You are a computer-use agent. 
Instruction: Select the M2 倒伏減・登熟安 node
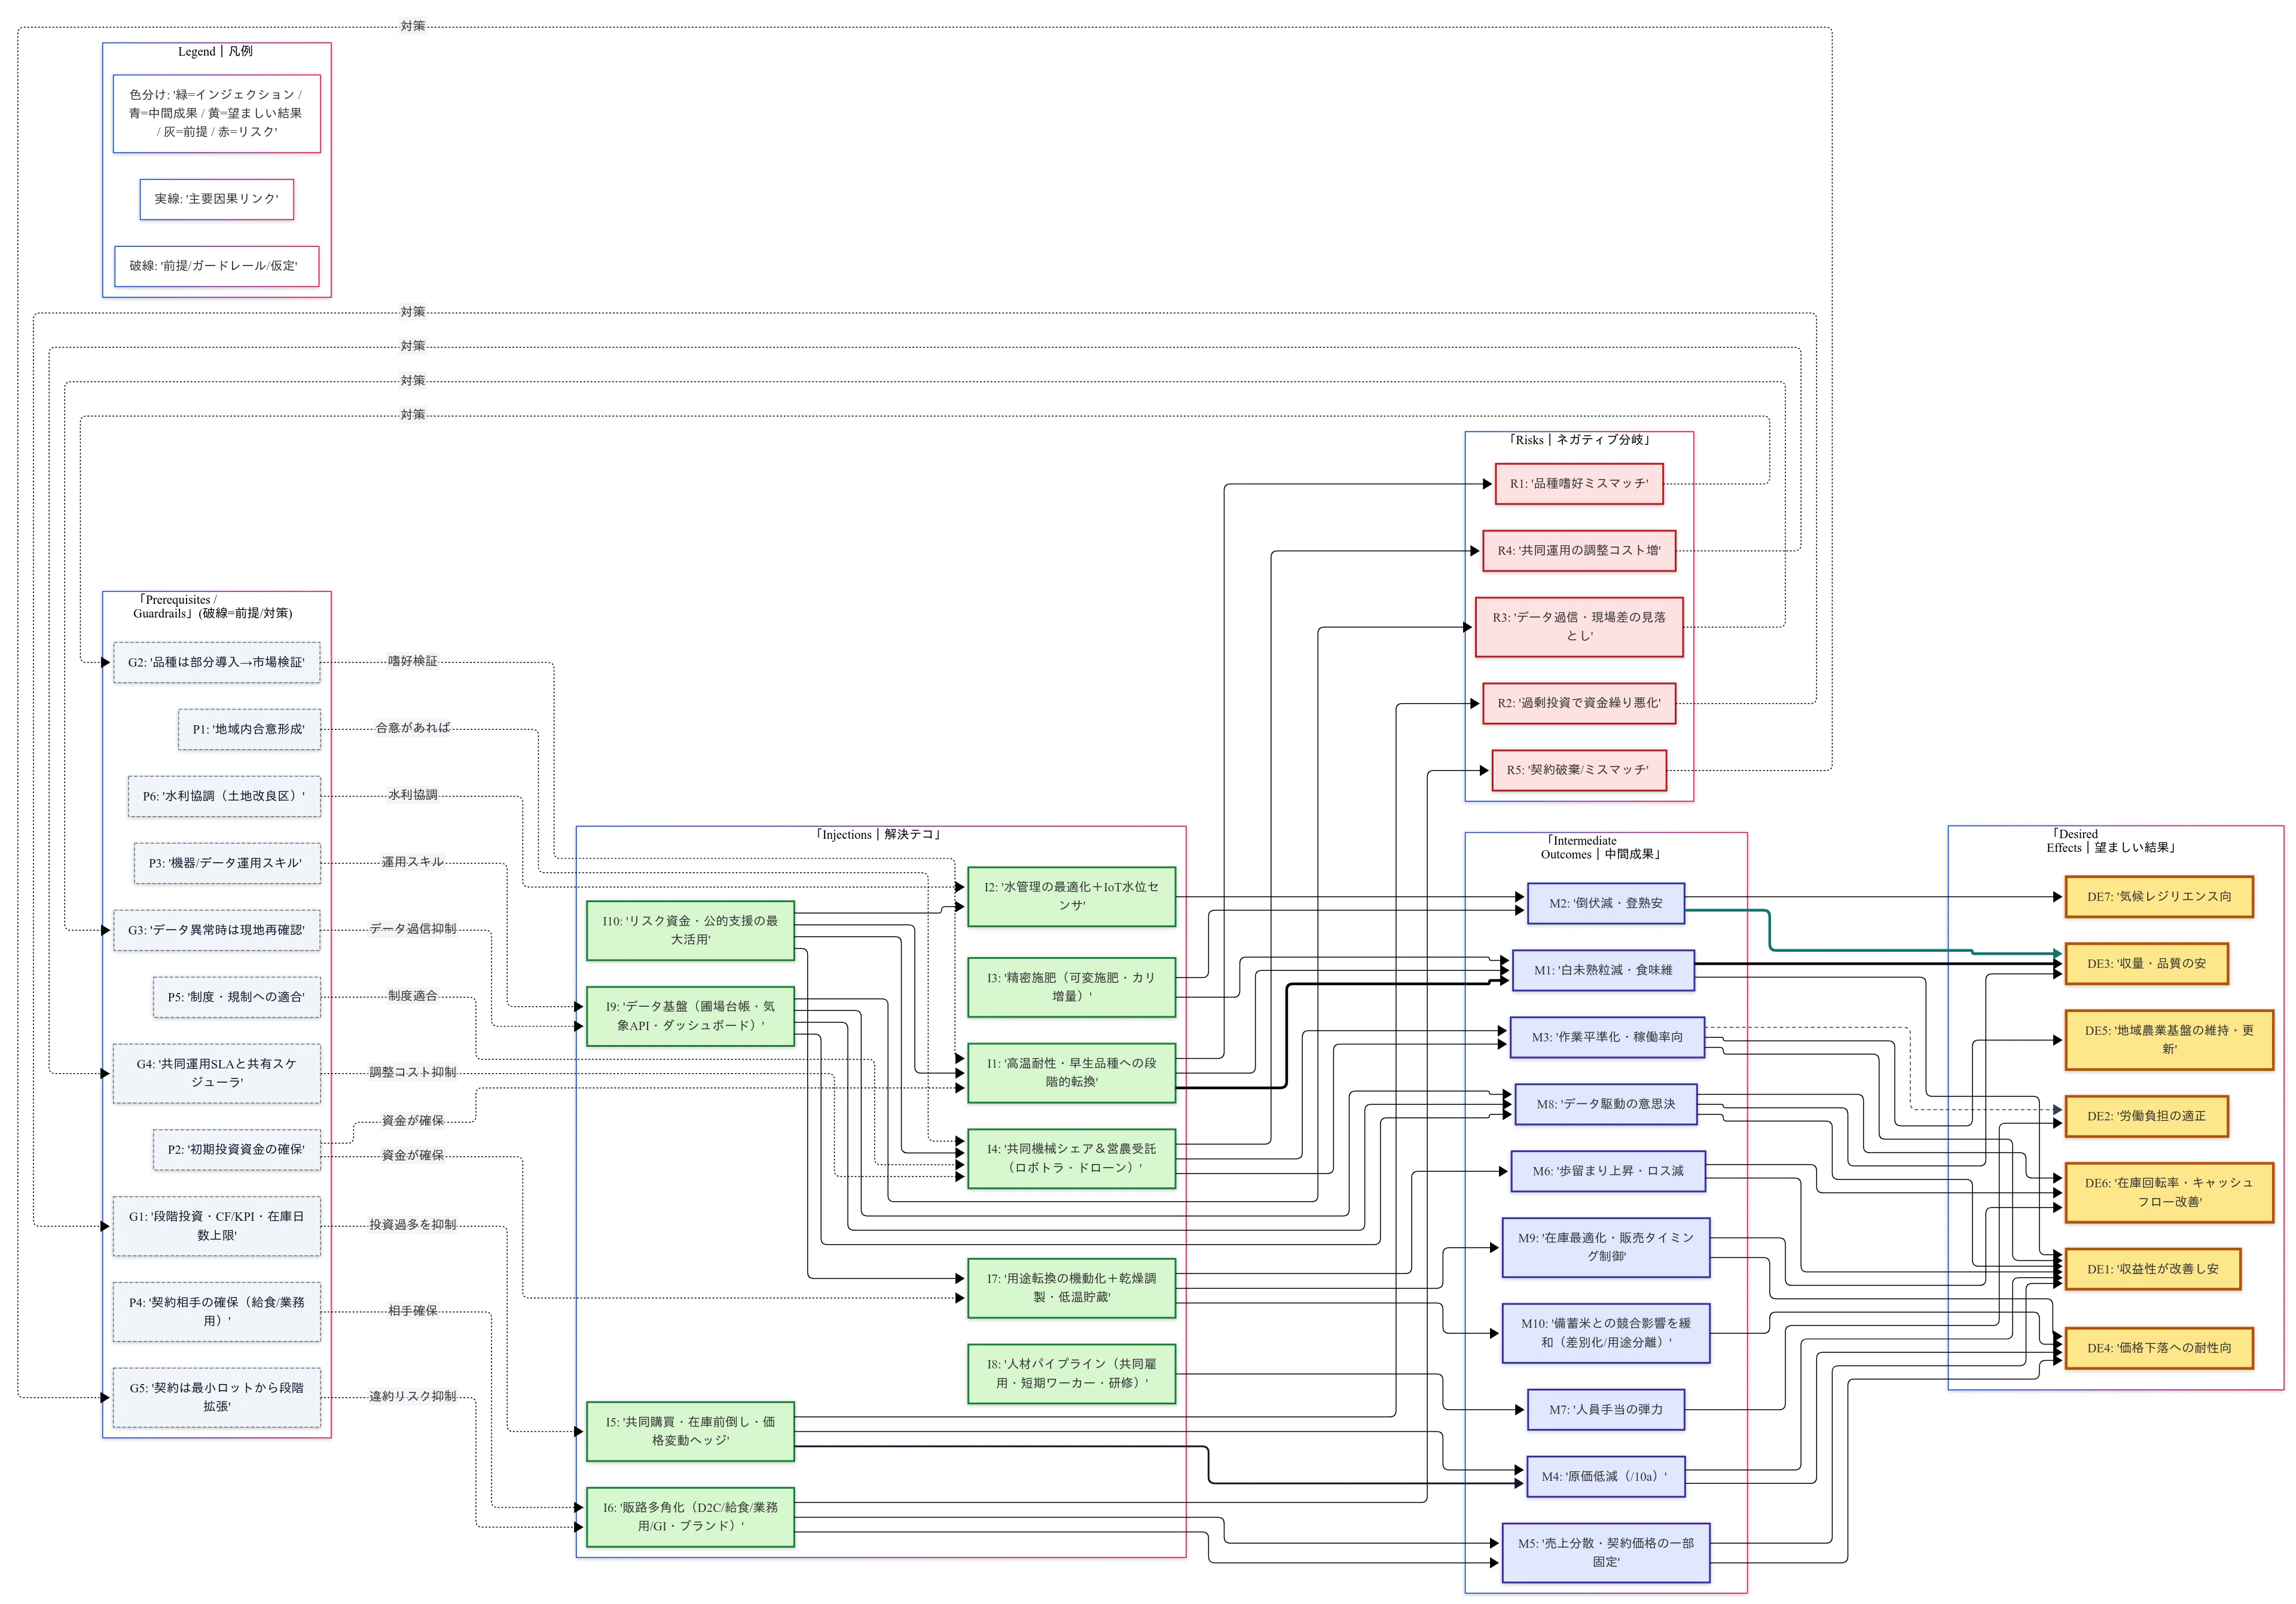[1606, 904]
